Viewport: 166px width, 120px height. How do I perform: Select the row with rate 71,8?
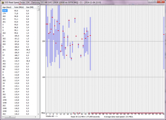[19, 14]
